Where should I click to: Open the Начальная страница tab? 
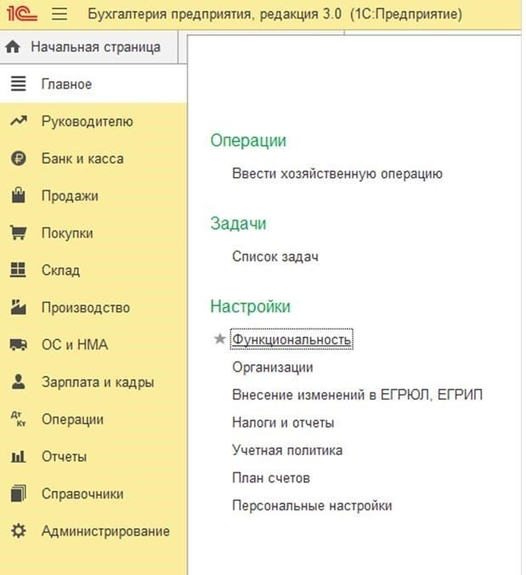pos(93,47)
